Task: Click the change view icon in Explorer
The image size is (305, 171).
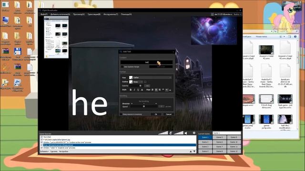Action: click(281, 37)
